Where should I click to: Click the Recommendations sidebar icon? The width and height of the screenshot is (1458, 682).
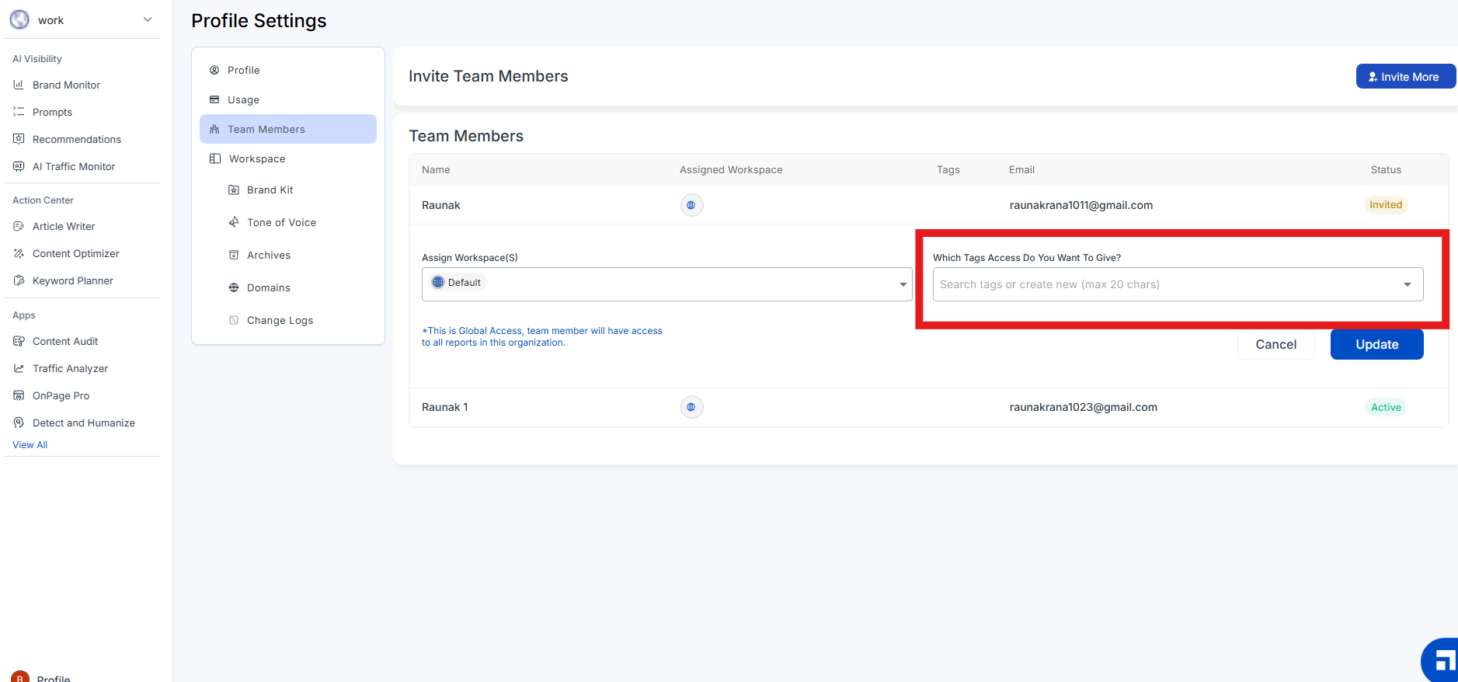coord(19,139)
